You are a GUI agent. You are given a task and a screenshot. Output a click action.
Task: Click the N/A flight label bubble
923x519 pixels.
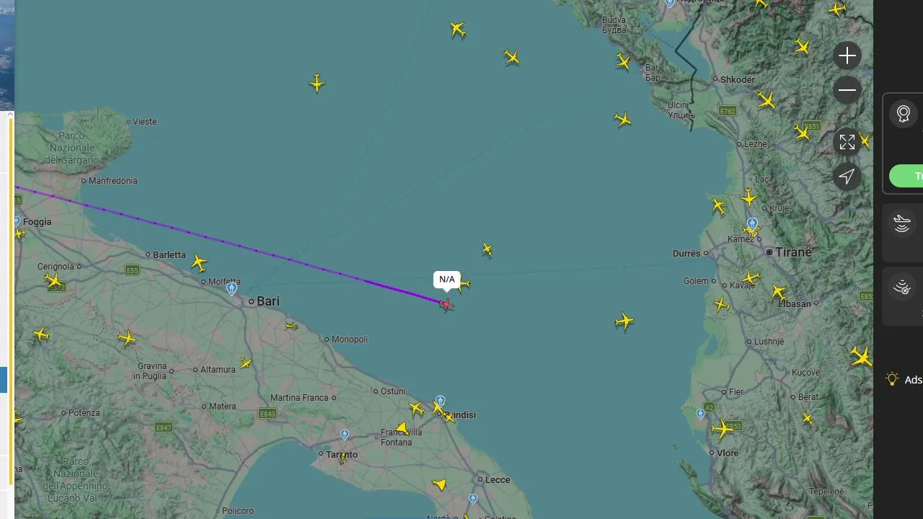click(447, 280)
